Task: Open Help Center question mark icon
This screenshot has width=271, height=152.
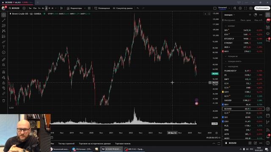Action: (268, 143)
